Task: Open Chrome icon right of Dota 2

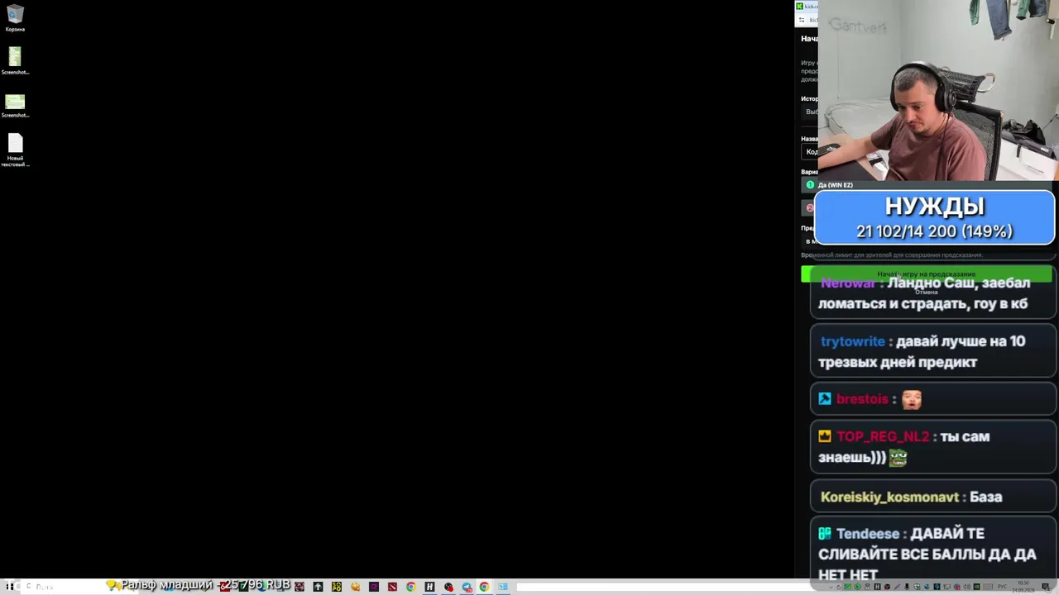Action: 410,587
